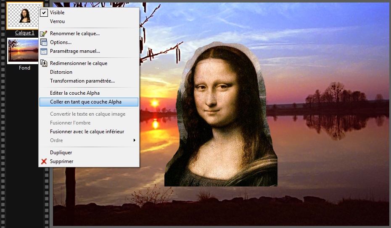Image resolution: width=391 pixels, height=228 pixels.
Task: Click Coller en tant que couche Alpha
Action: pyautogui.click(x=89, y=102)
